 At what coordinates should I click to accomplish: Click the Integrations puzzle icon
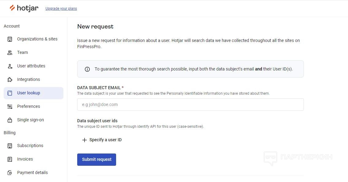click(x=10, y=80)
